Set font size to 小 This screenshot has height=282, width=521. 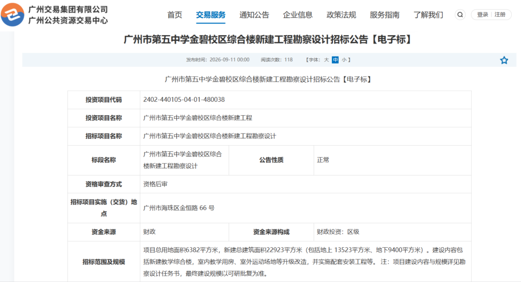[x=344, y=60]
